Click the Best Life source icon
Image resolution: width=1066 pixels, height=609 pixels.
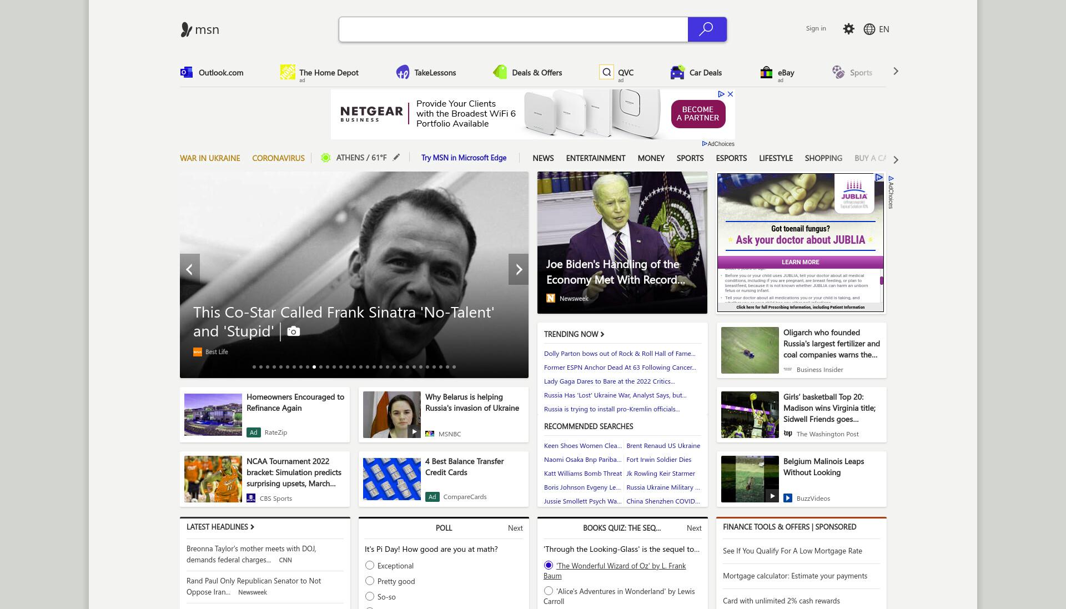tap(198, 352)
